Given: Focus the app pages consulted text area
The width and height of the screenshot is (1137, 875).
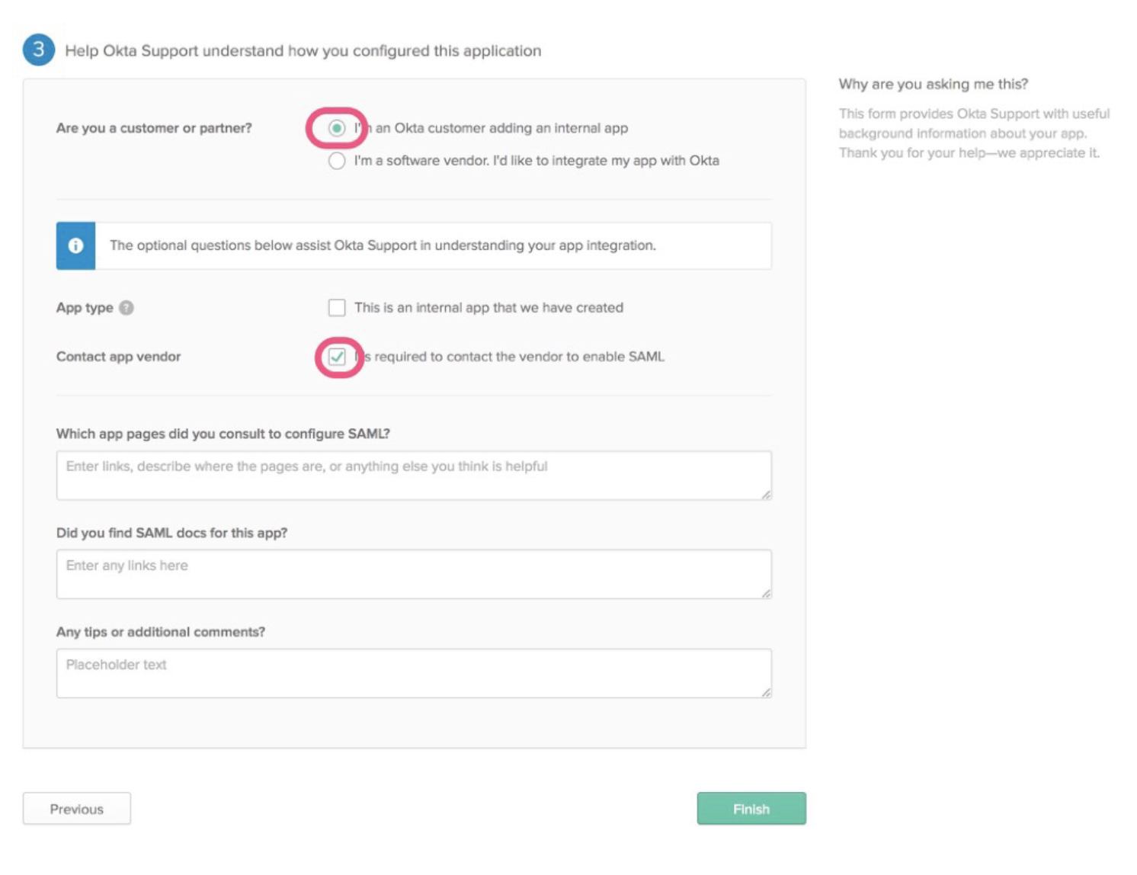Looking at the screenshot, I should [414, 476].
